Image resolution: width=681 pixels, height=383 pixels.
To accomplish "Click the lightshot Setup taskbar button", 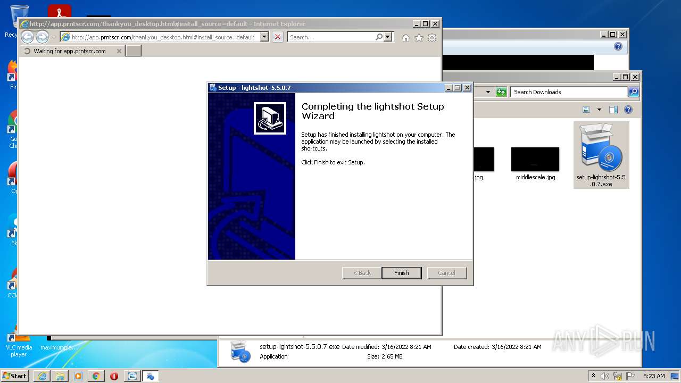I will [x=150, y=376].
